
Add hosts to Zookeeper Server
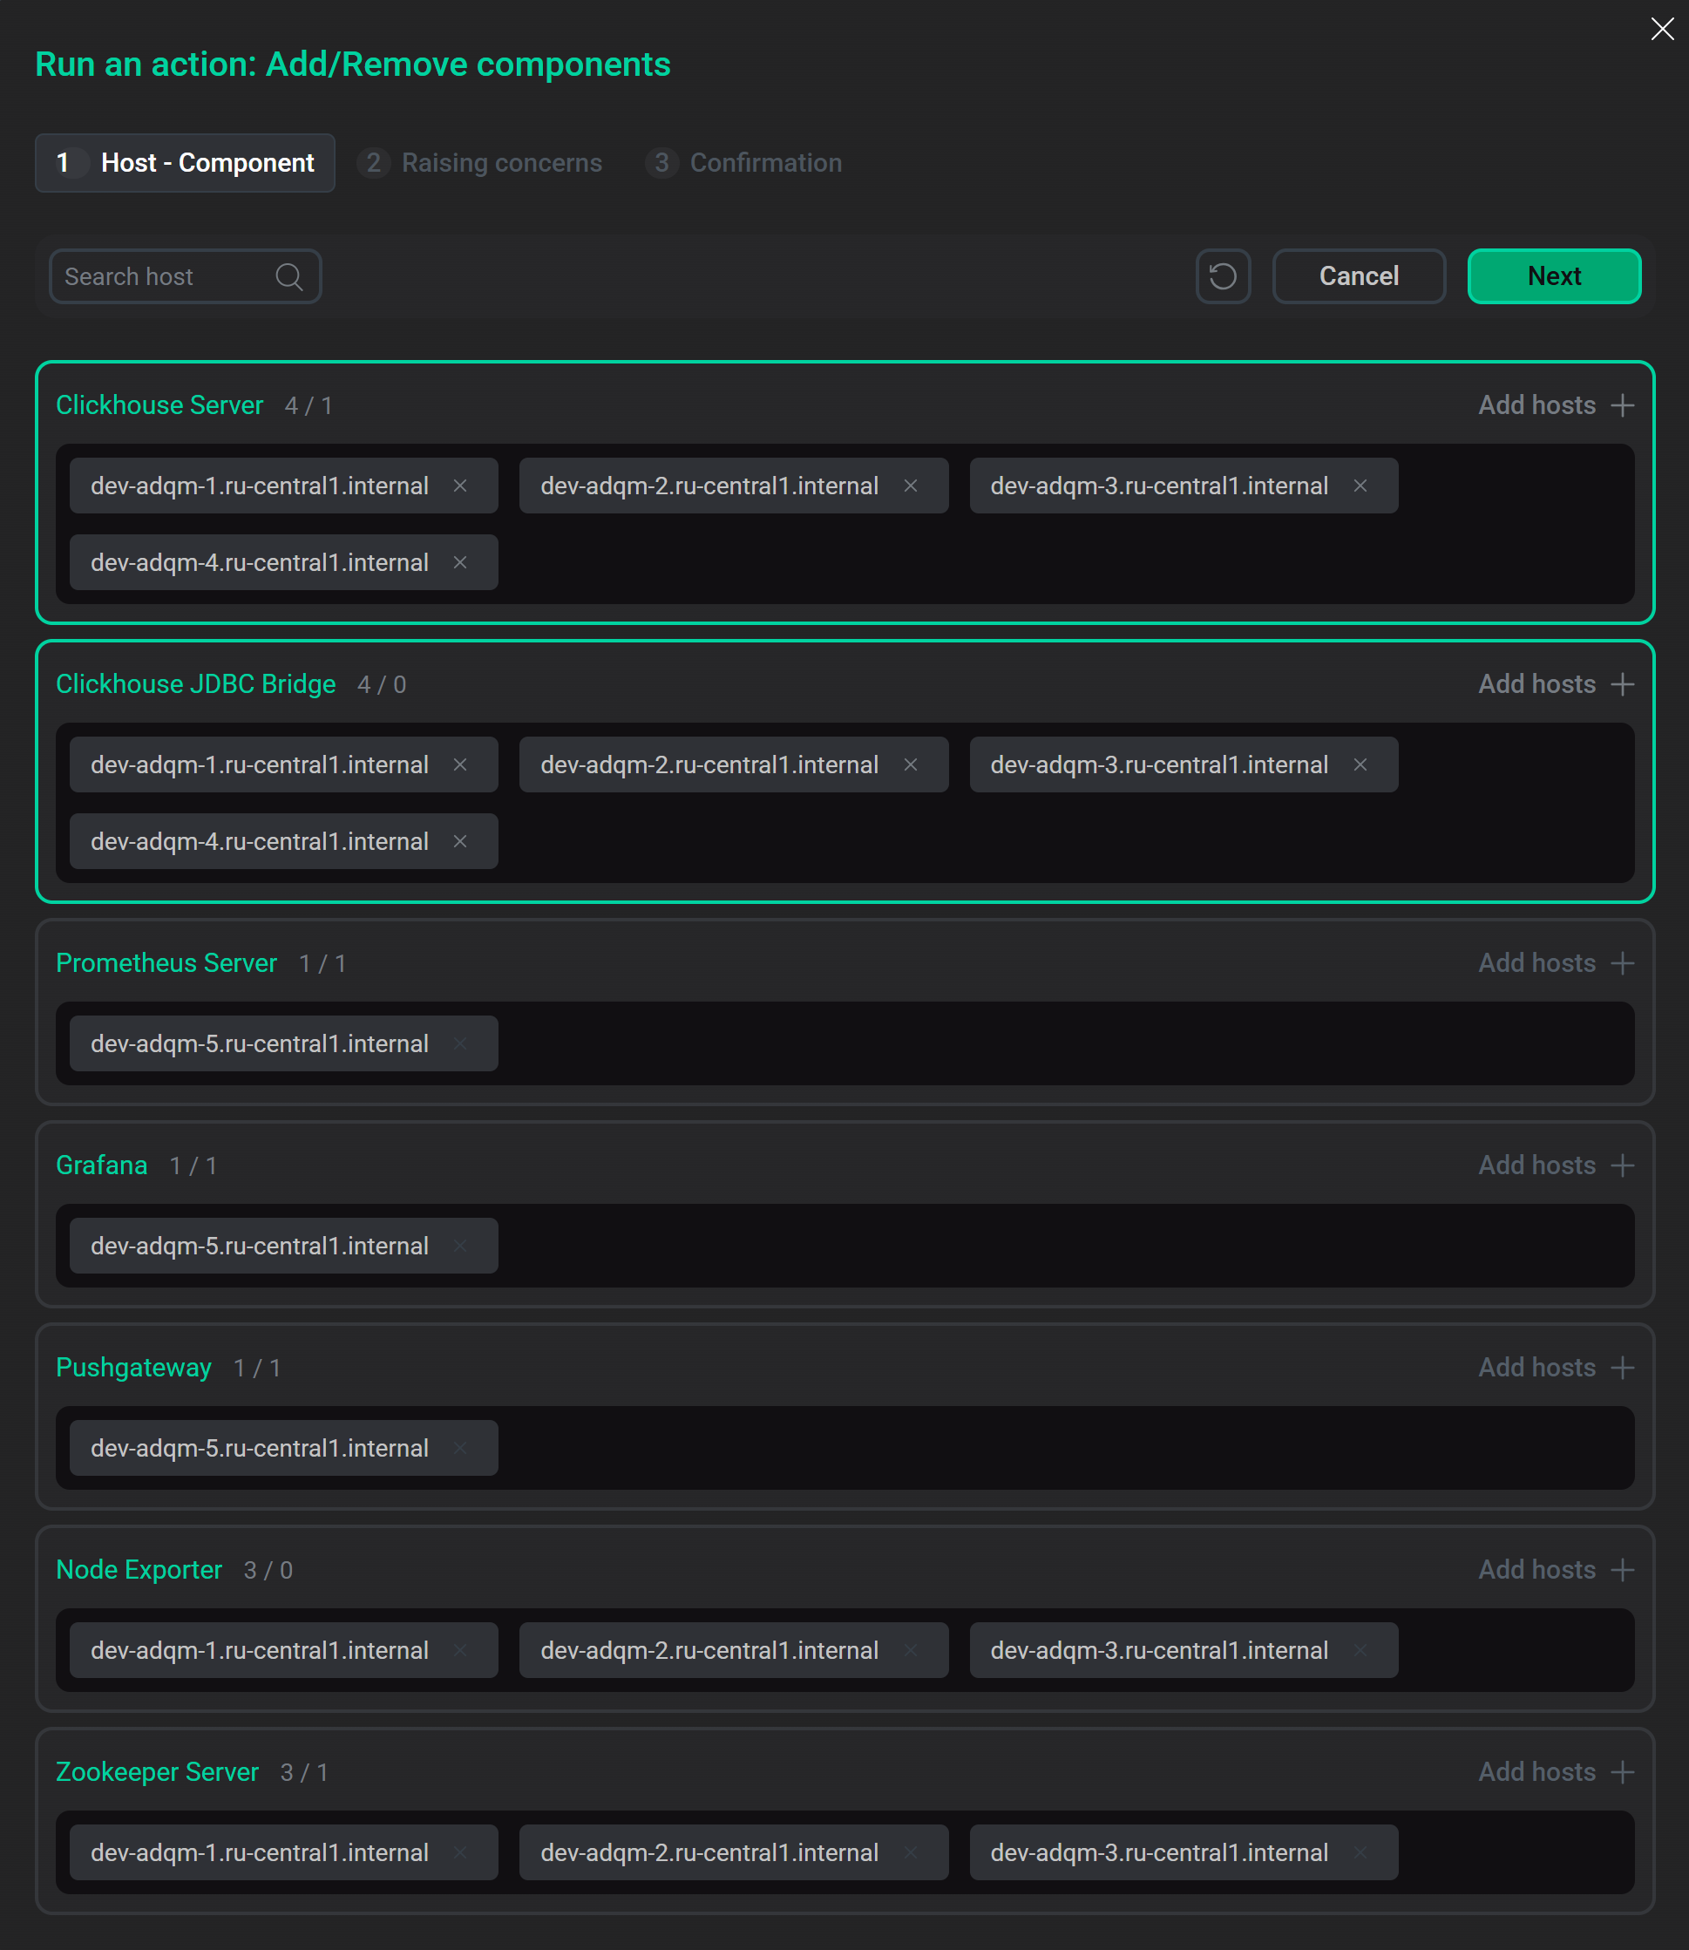click(1557, 1773)
